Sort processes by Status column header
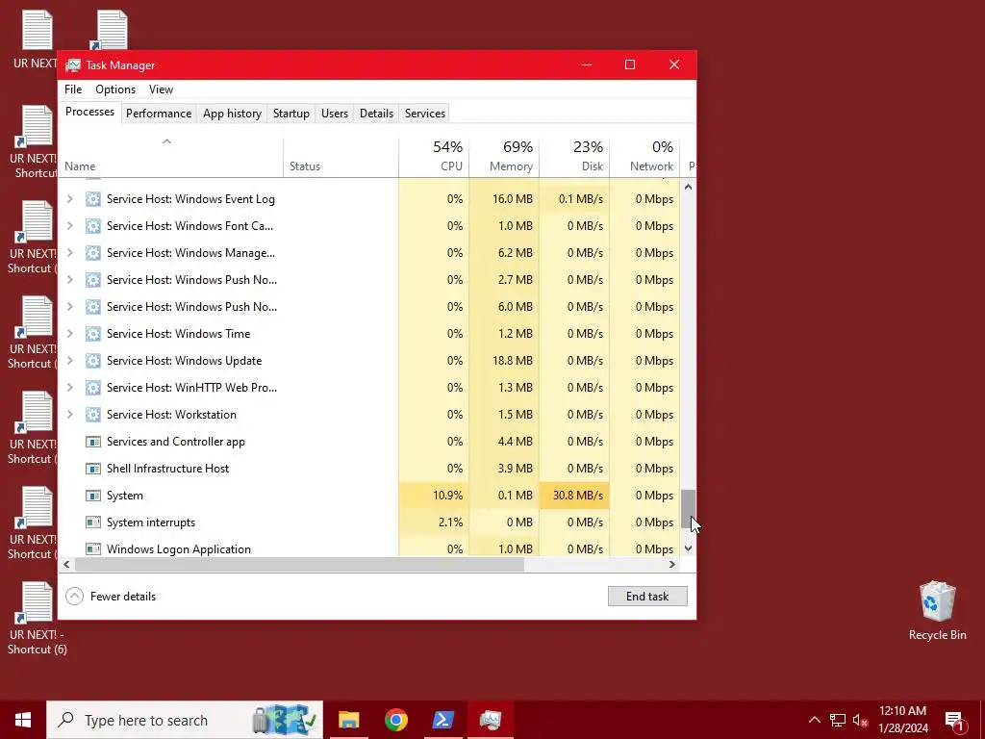The height and width of the screenshot is (739, 985). [341, 157]
